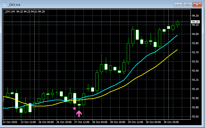Close the _DXY,H4 chart window
The image size is (205, 128).
197,5
